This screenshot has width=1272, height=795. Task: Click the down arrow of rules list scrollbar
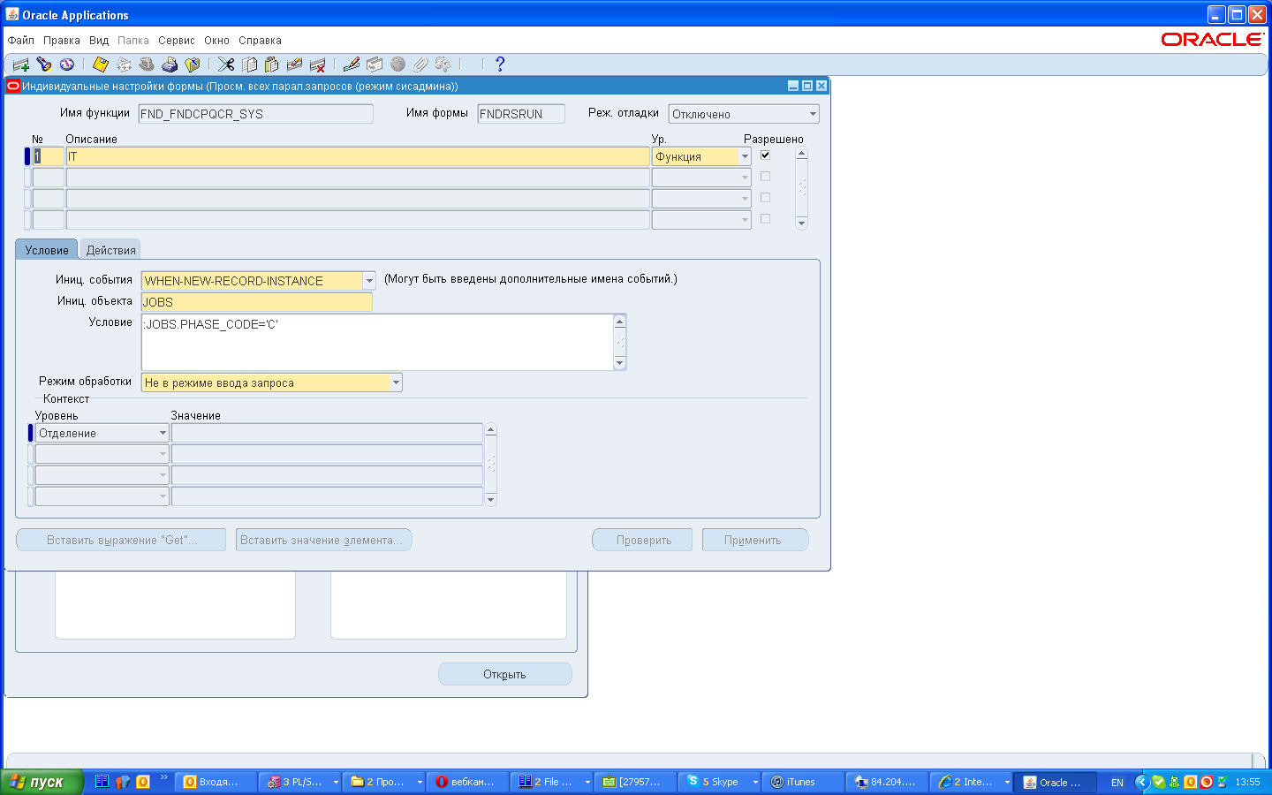point(802,223)
